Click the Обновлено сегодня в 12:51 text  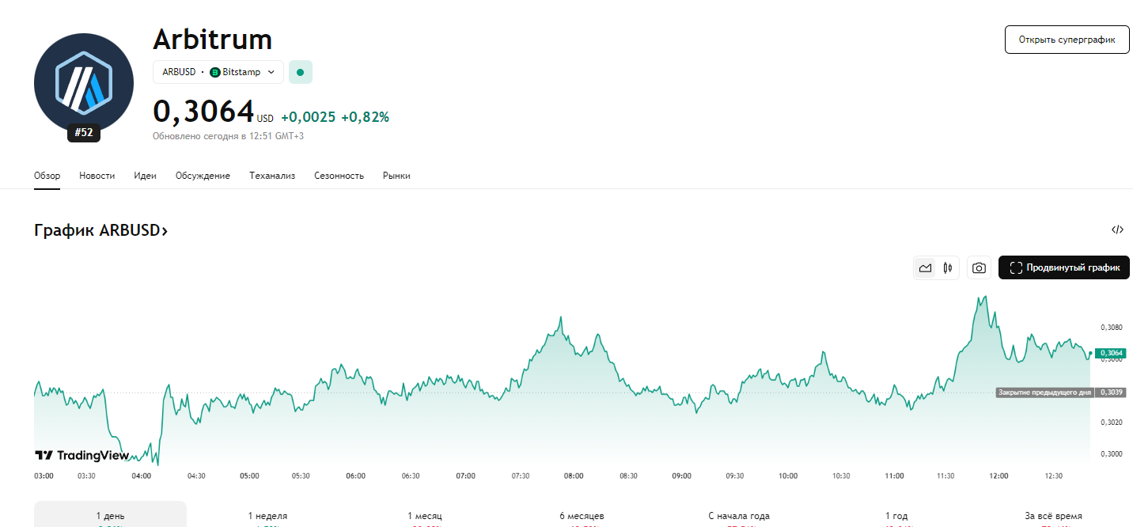click(x=228, y=136)
